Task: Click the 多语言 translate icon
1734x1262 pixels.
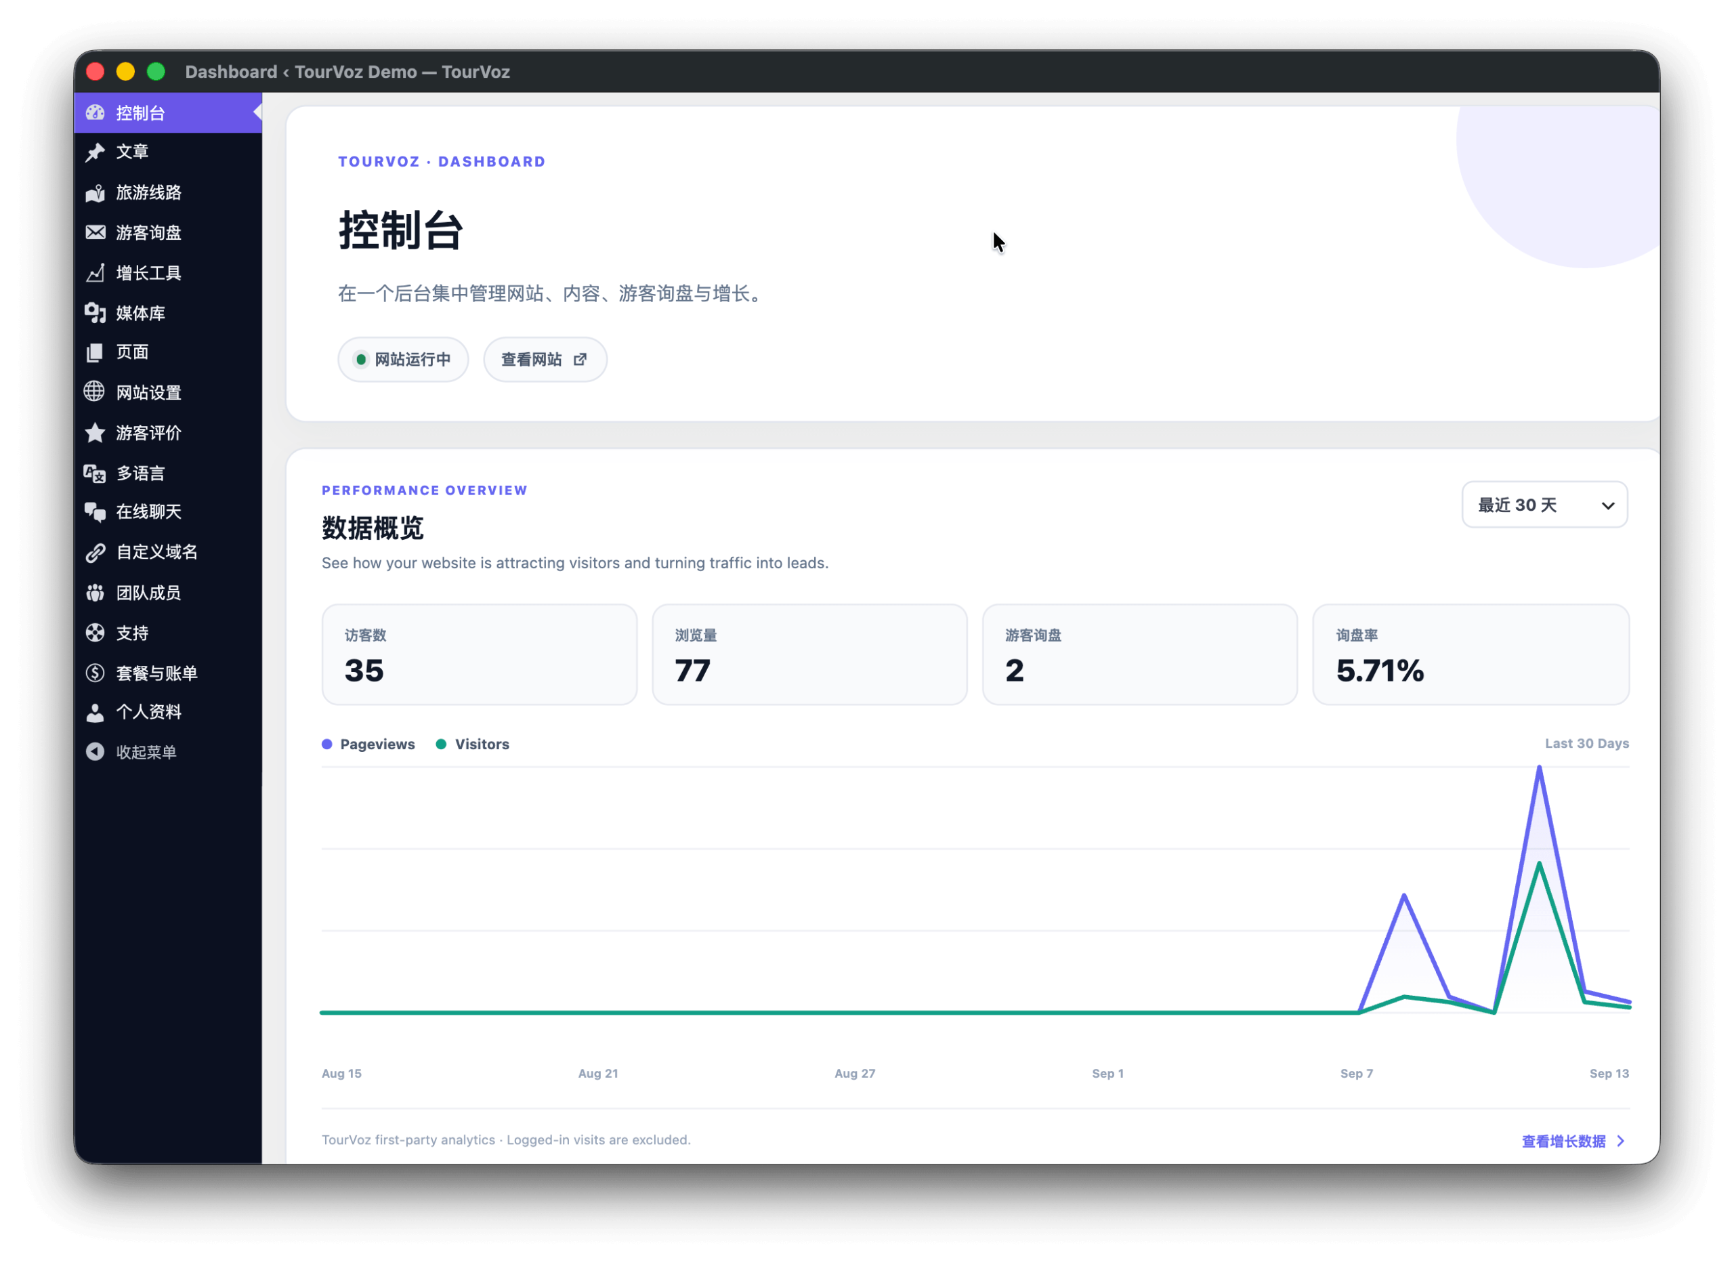Action: point(96,473)
